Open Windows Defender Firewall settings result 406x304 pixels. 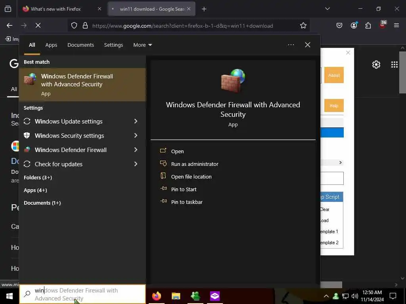[71, 150]
